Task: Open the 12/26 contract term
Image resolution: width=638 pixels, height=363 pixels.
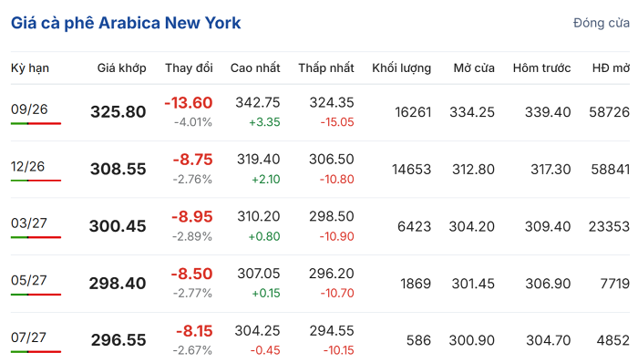Action: [27, 166]
